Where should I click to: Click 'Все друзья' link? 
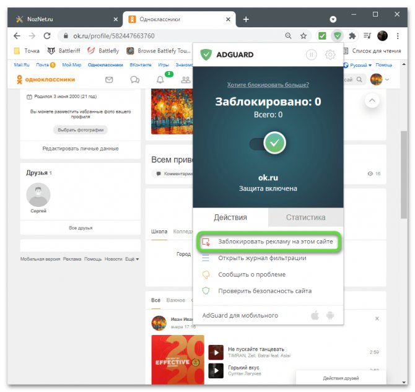click(x=81, y=228)
